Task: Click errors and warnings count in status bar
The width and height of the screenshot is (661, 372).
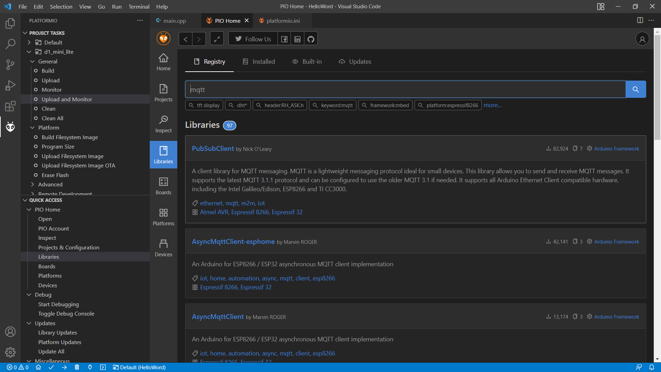Action: pos(18,368)
